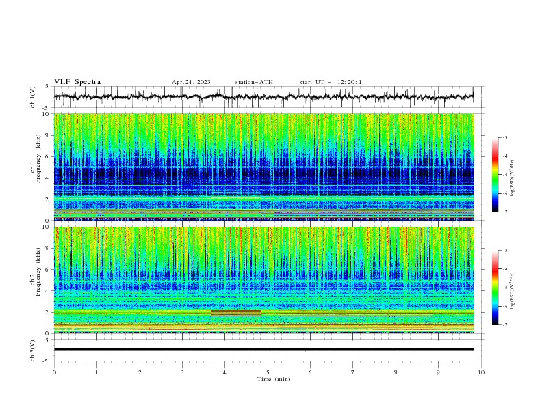Click the "Time (min)" axis label

tap(274, 379)
